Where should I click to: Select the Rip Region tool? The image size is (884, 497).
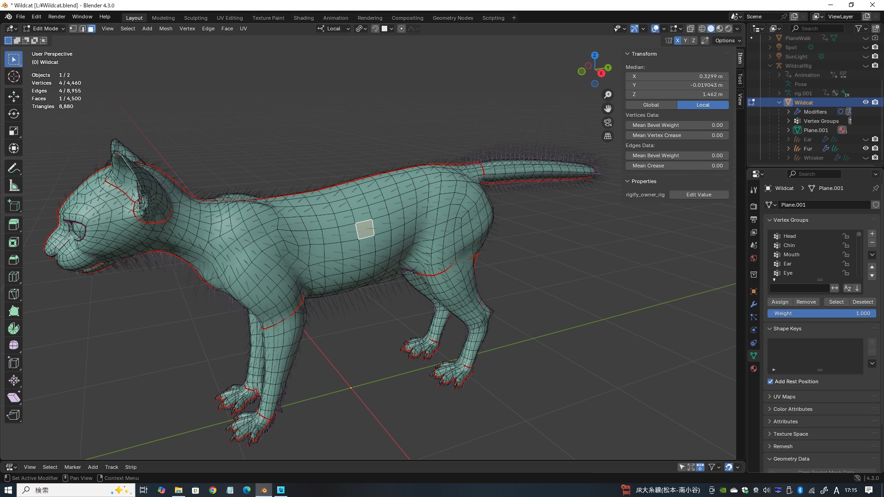(x=14, y=415)
